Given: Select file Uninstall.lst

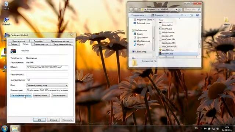Looking at the screenshot, I should 167,25.
